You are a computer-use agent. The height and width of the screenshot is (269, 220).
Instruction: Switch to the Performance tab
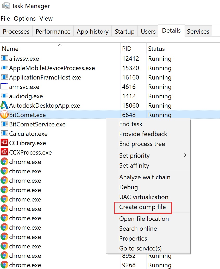pyautogui.click(x=53, y=31)
